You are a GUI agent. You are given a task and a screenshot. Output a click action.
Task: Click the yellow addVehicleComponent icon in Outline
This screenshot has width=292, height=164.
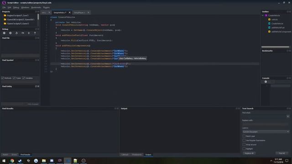(269, 31)
